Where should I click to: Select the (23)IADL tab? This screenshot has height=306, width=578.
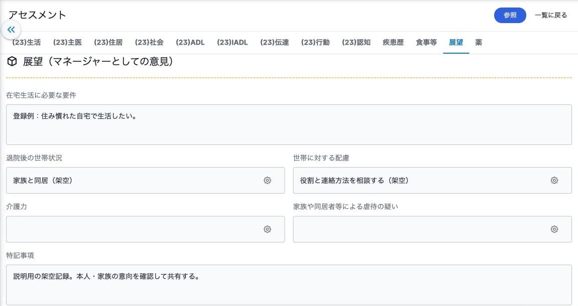[x=232, y=42]
